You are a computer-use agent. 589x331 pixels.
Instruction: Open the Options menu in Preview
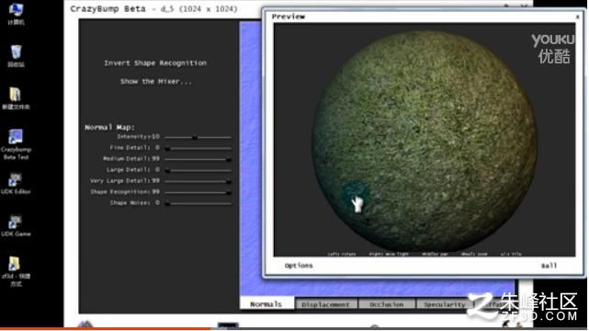(299, 266)
